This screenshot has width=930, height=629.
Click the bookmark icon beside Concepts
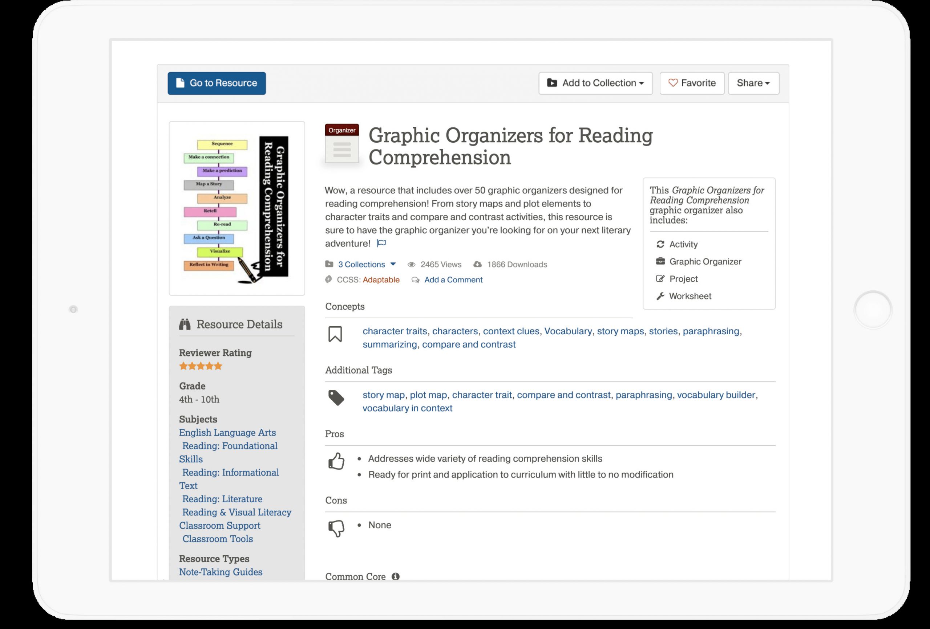pos(335,334)
